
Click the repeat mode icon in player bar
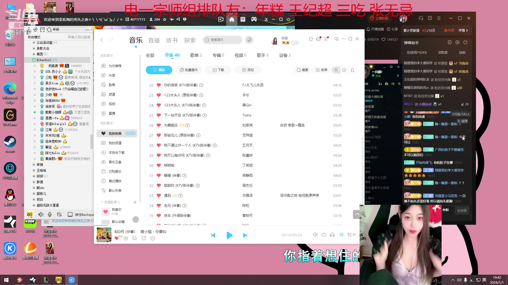(324, 235)
